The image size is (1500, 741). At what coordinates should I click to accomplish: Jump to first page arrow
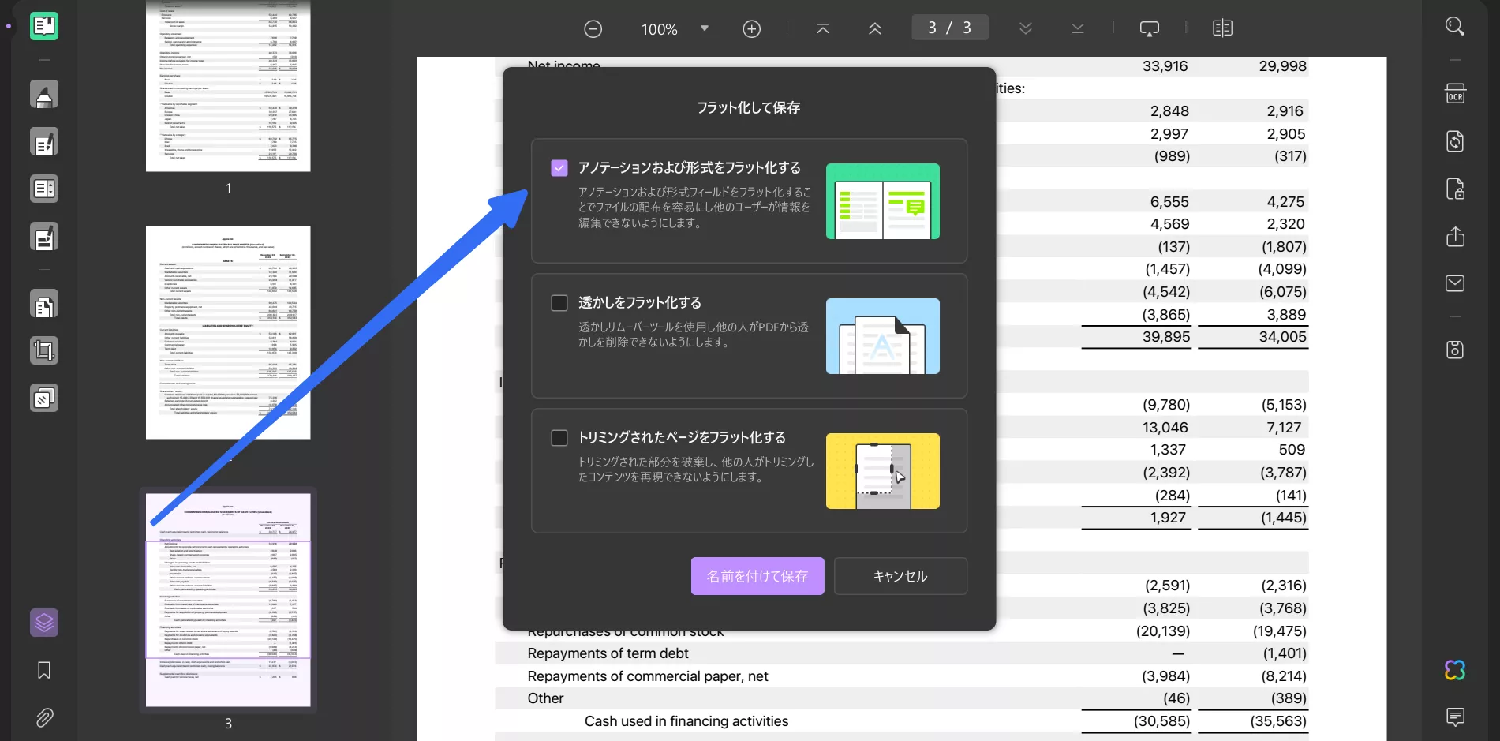click(823, 28)
